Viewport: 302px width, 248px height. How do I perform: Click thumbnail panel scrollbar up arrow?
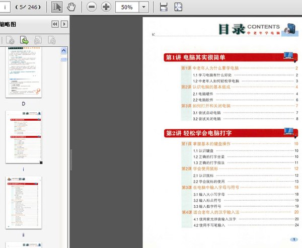(64, 50)
